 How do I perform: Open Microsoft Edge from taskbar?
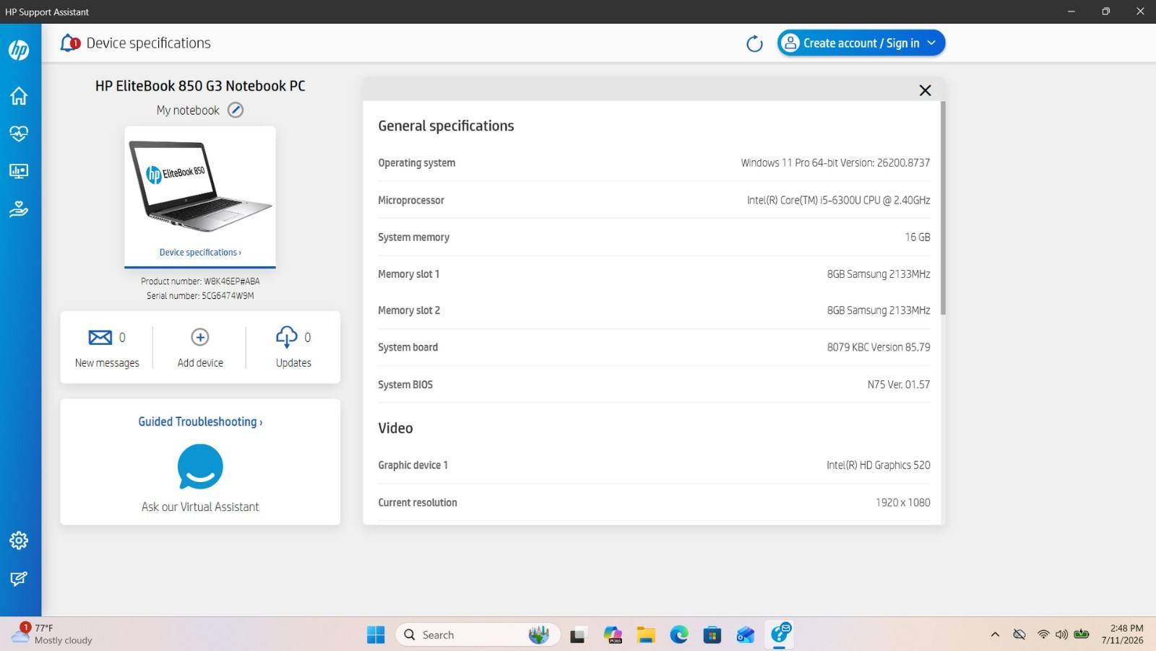pos(679,635)
